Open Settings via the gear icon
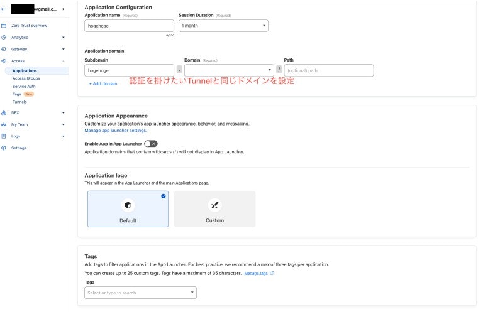Image resolution: width=483 pixels, height=312 pixels. [4, 148]
